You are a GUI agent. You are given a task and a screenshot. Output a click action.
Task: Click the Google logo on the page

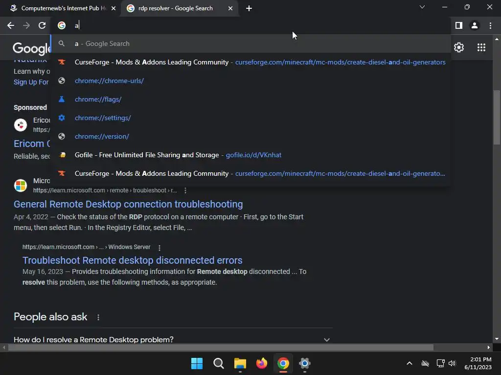31,48
